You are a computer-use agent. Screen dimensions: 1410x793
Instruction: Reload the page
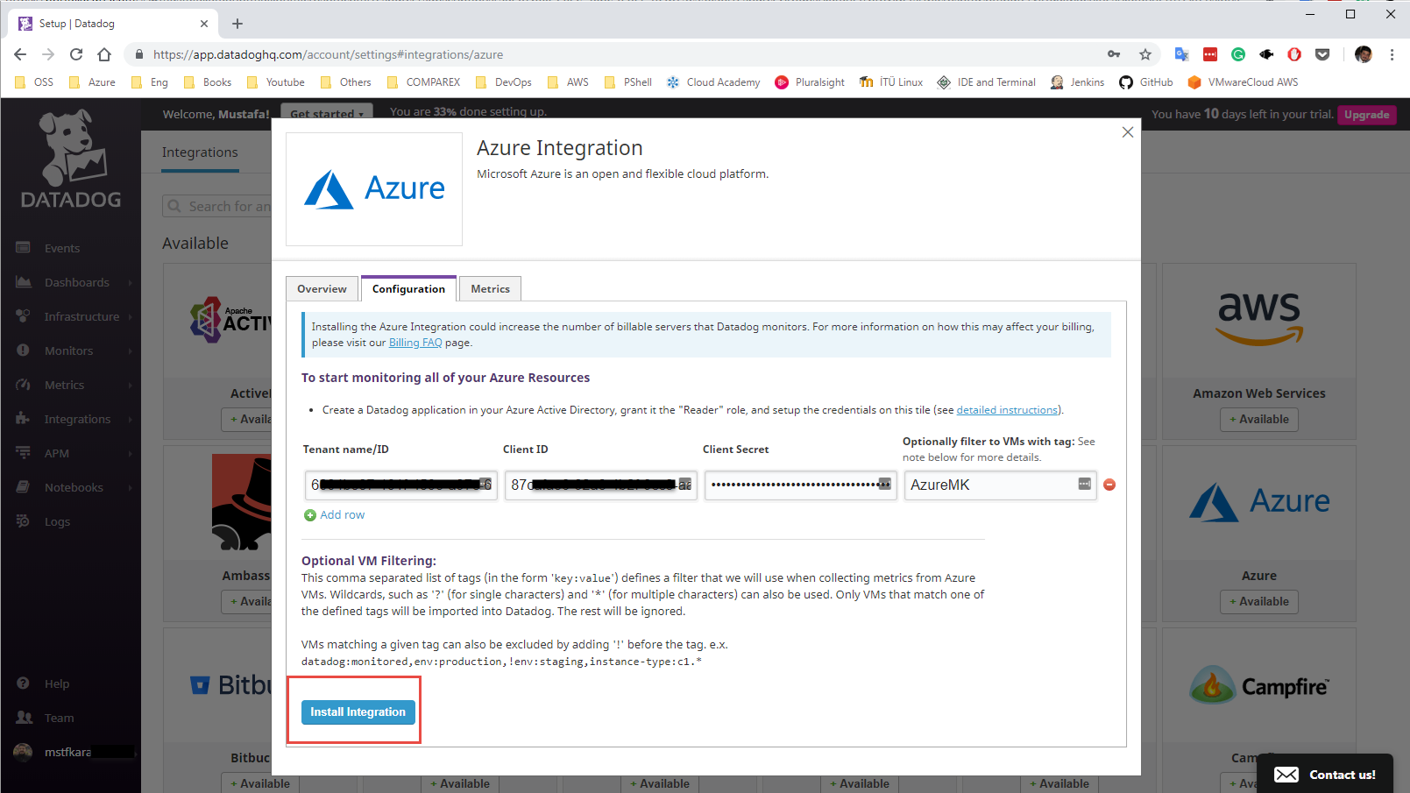point(76,54)
